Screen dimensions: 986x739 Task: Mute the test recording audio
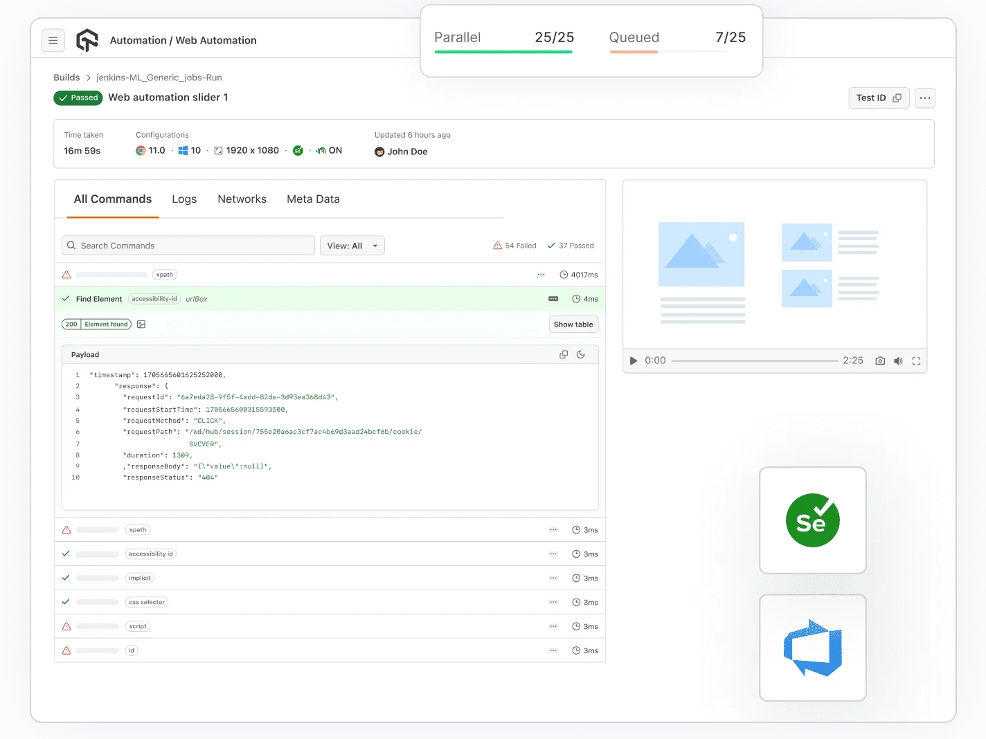point(898,361)
